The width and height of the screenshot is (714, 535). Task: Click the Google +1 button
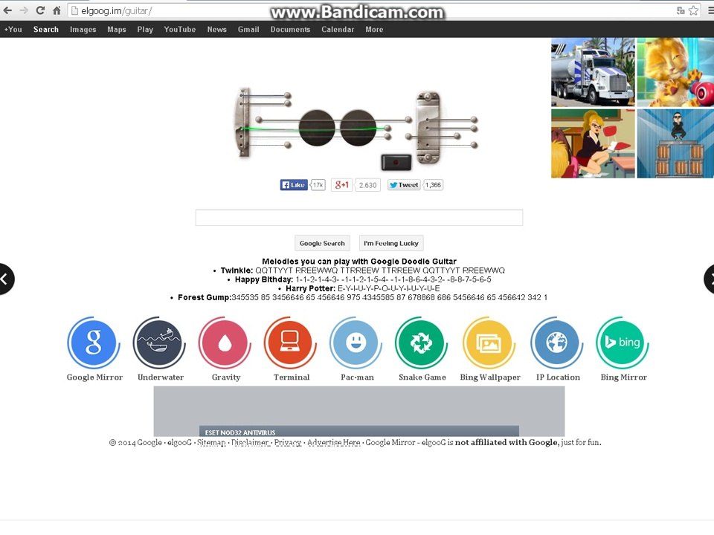tap(341, 185)
